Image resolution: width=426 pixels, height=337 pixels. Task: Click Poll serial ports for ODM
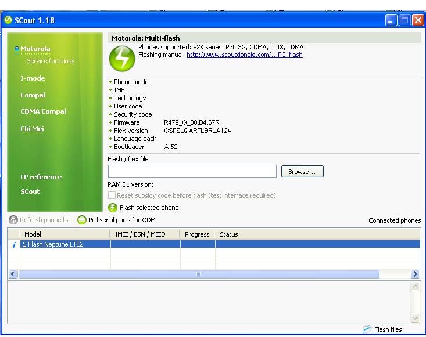122,220
